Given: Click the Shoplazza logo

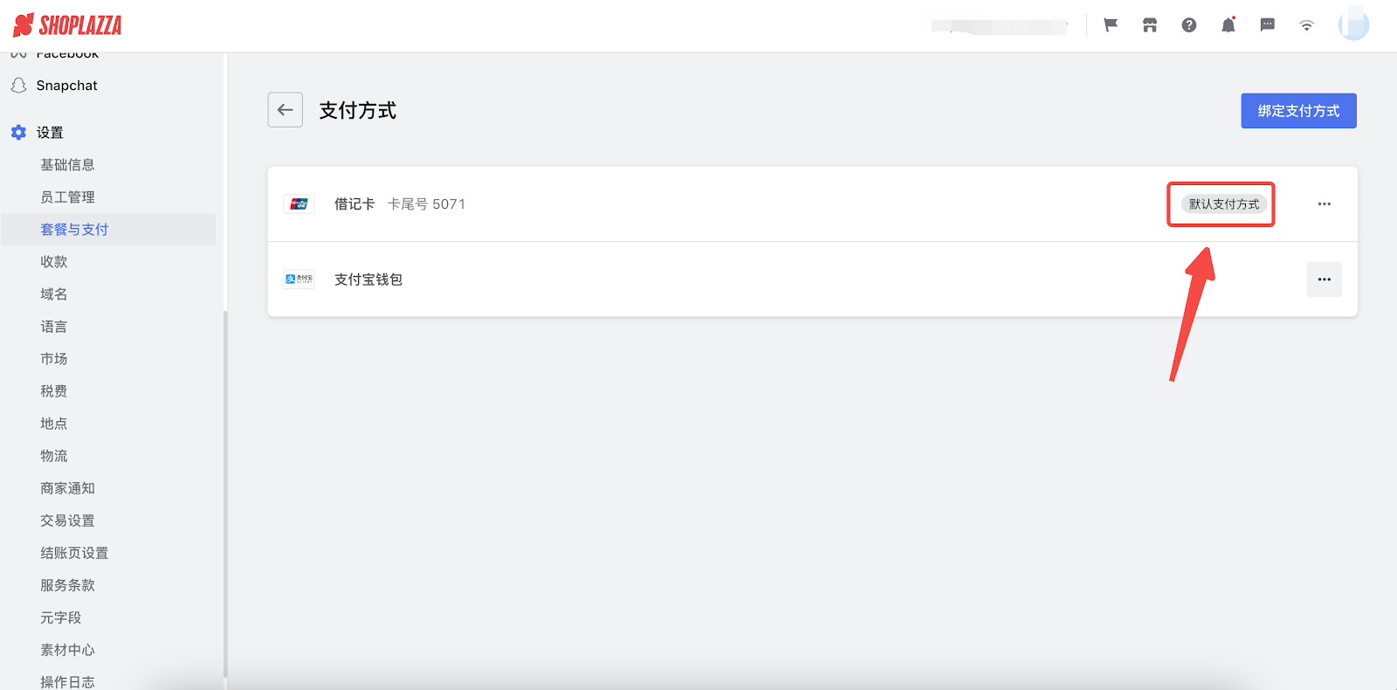Looking at the screenshot, I should tap(67, 25).
